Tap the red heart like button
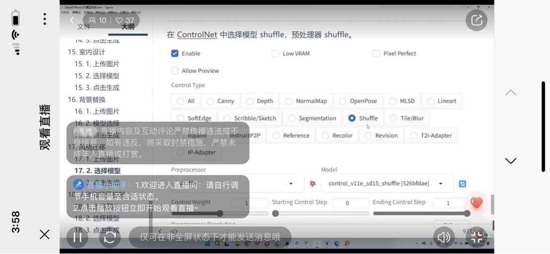550x254 pixels. coord(477,202)
